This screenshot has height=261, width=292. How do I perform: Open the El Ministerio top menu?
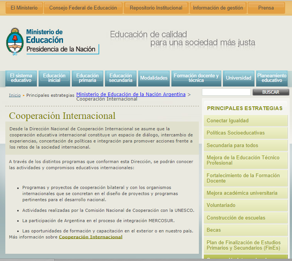24,8
